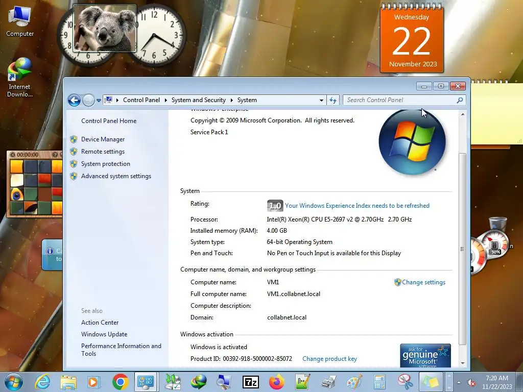Click the muted volume tray icon
The height and width of the screenshot is (392, 523).
click(x=471, y=383)
